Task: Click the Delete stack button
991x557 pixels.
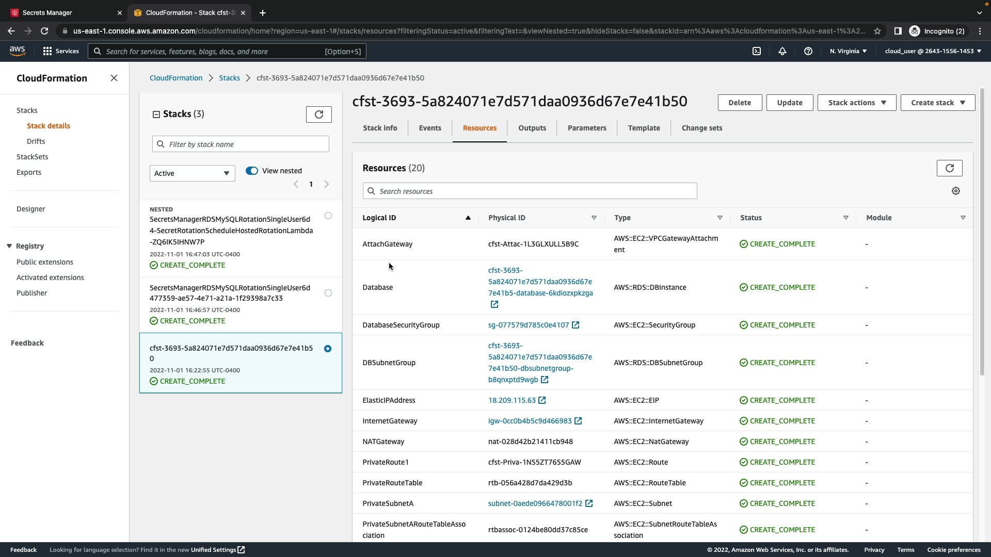Action: pyautogui.click(x=739, y=103)
